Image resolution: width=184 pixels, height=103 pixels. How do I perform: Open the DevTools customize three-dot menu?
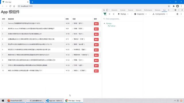coord(179,10)
